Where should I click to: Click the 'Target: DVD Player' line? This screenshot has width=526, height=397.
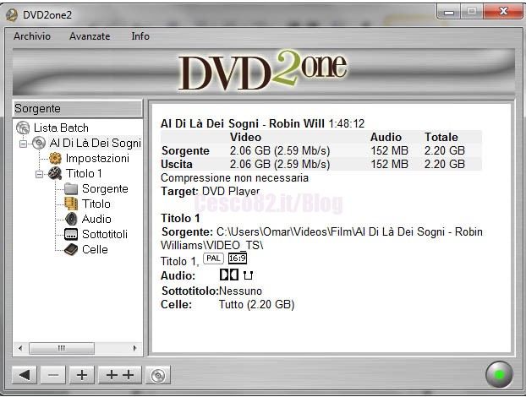point(210,191)
